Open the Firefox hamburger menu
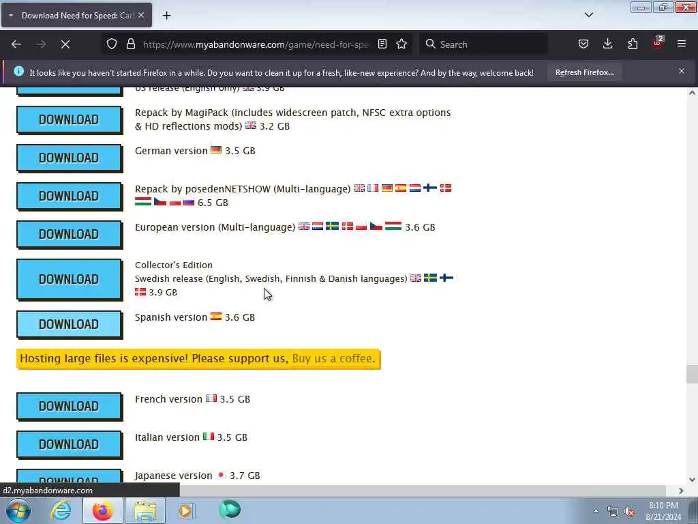This screenshot has width=698, height=524. tap(682, 44)
